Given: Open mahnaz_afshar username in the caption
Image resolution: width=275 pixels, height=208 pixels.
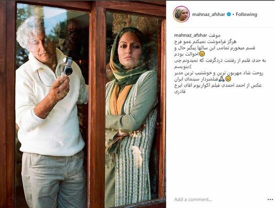Looking at the screenshot, I should [190, 35].
